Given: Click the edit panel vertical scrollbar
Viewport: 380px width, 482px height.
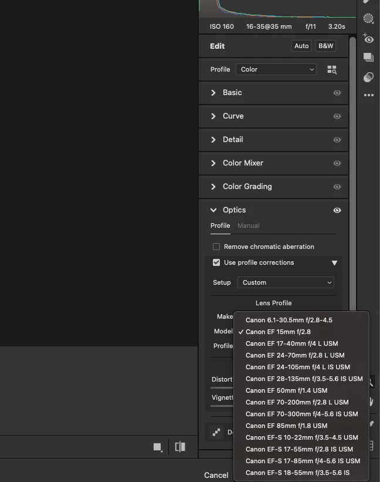Looking at the screenshot, I should coord(352,174).
